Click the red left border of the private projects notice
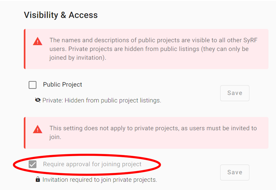Image resolution: width=276 pixels, height=190 pixels. 24,132
